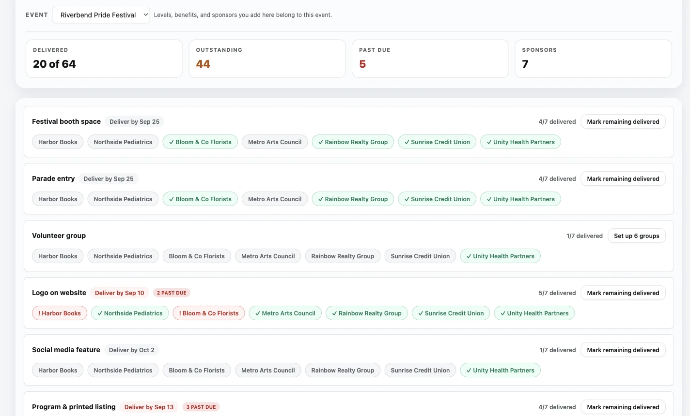
Task: Click the "Deliver by Sep 10" label
Action: coord(120,293)
